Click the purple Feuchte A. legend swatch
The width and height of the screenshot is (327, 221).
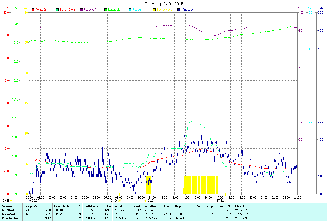(x=81, y=10)
